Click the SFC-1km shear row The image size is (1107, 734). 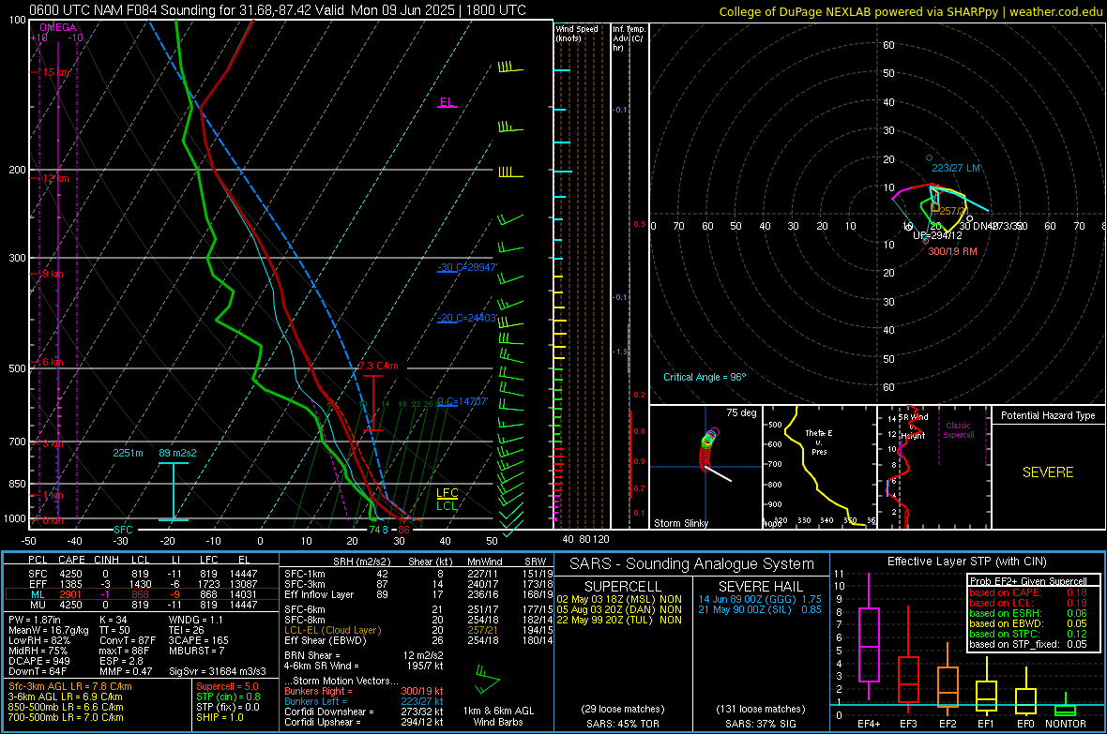pos(418,574)
